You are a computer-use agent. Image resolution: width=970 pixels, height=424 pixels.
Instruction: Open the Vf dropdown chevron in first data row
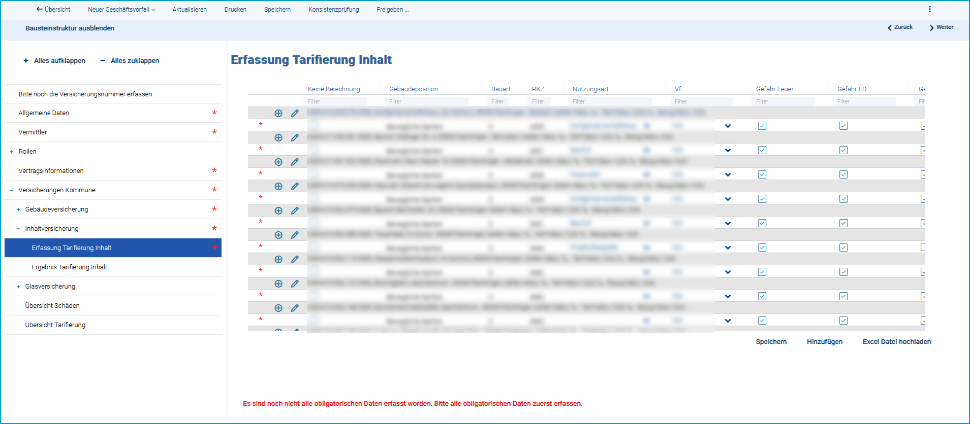click(728, 126)
